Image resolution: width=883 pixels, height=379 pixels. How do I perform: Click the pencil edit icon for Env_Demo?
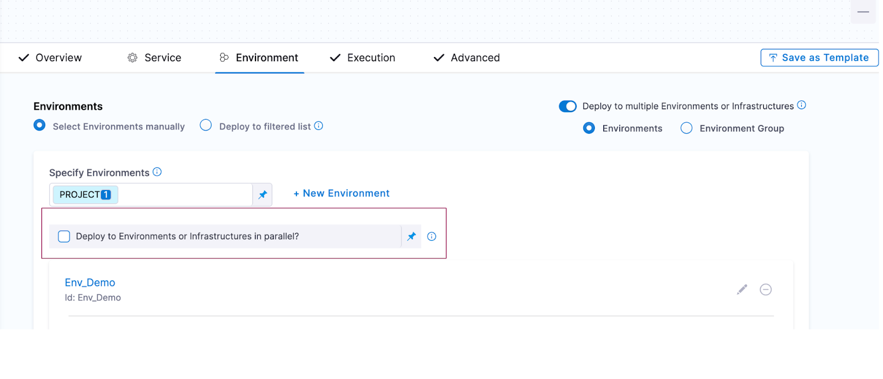pyautogui.click(x=742, y=289)
